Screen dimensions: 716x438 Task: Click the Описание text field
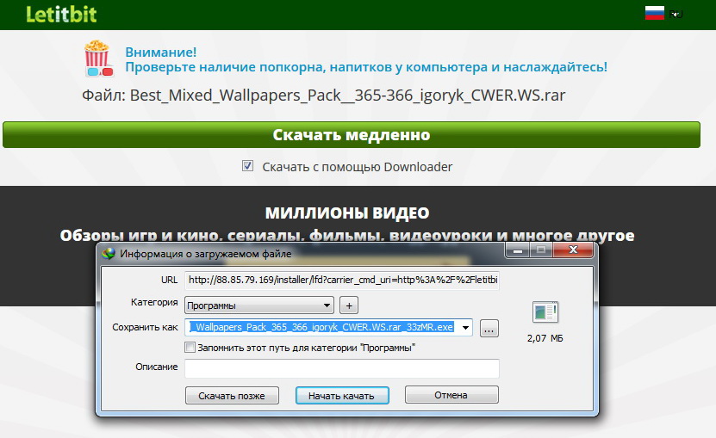342,368
